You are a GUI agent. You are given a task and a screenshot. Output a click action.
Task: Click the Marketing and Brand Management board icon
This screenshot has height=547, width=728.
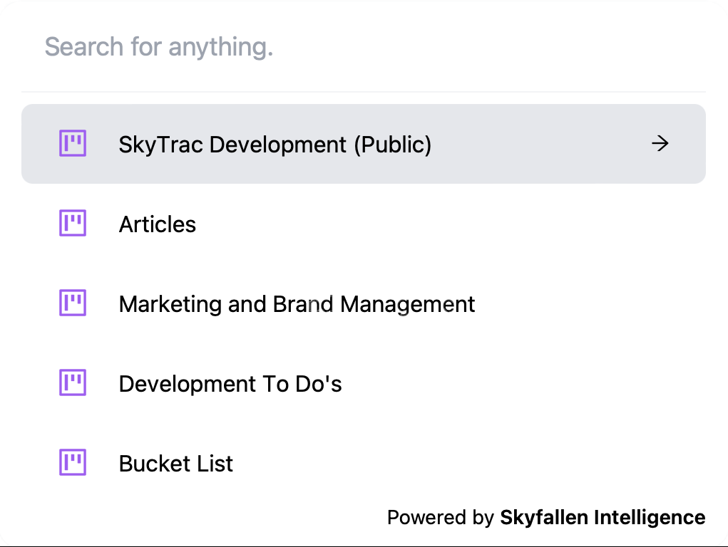click(72, 303)
